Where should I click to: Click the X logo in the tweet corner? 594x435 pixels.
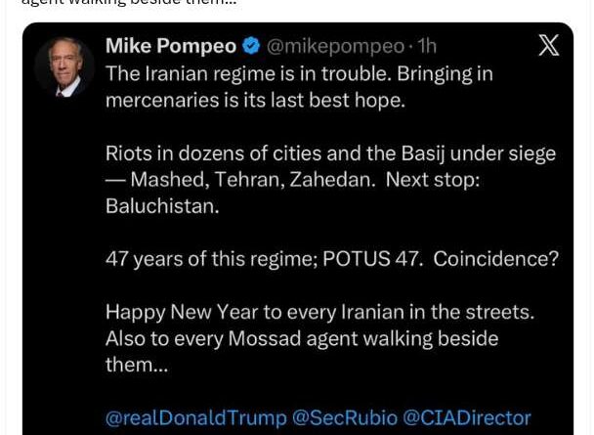click(549, 46)
